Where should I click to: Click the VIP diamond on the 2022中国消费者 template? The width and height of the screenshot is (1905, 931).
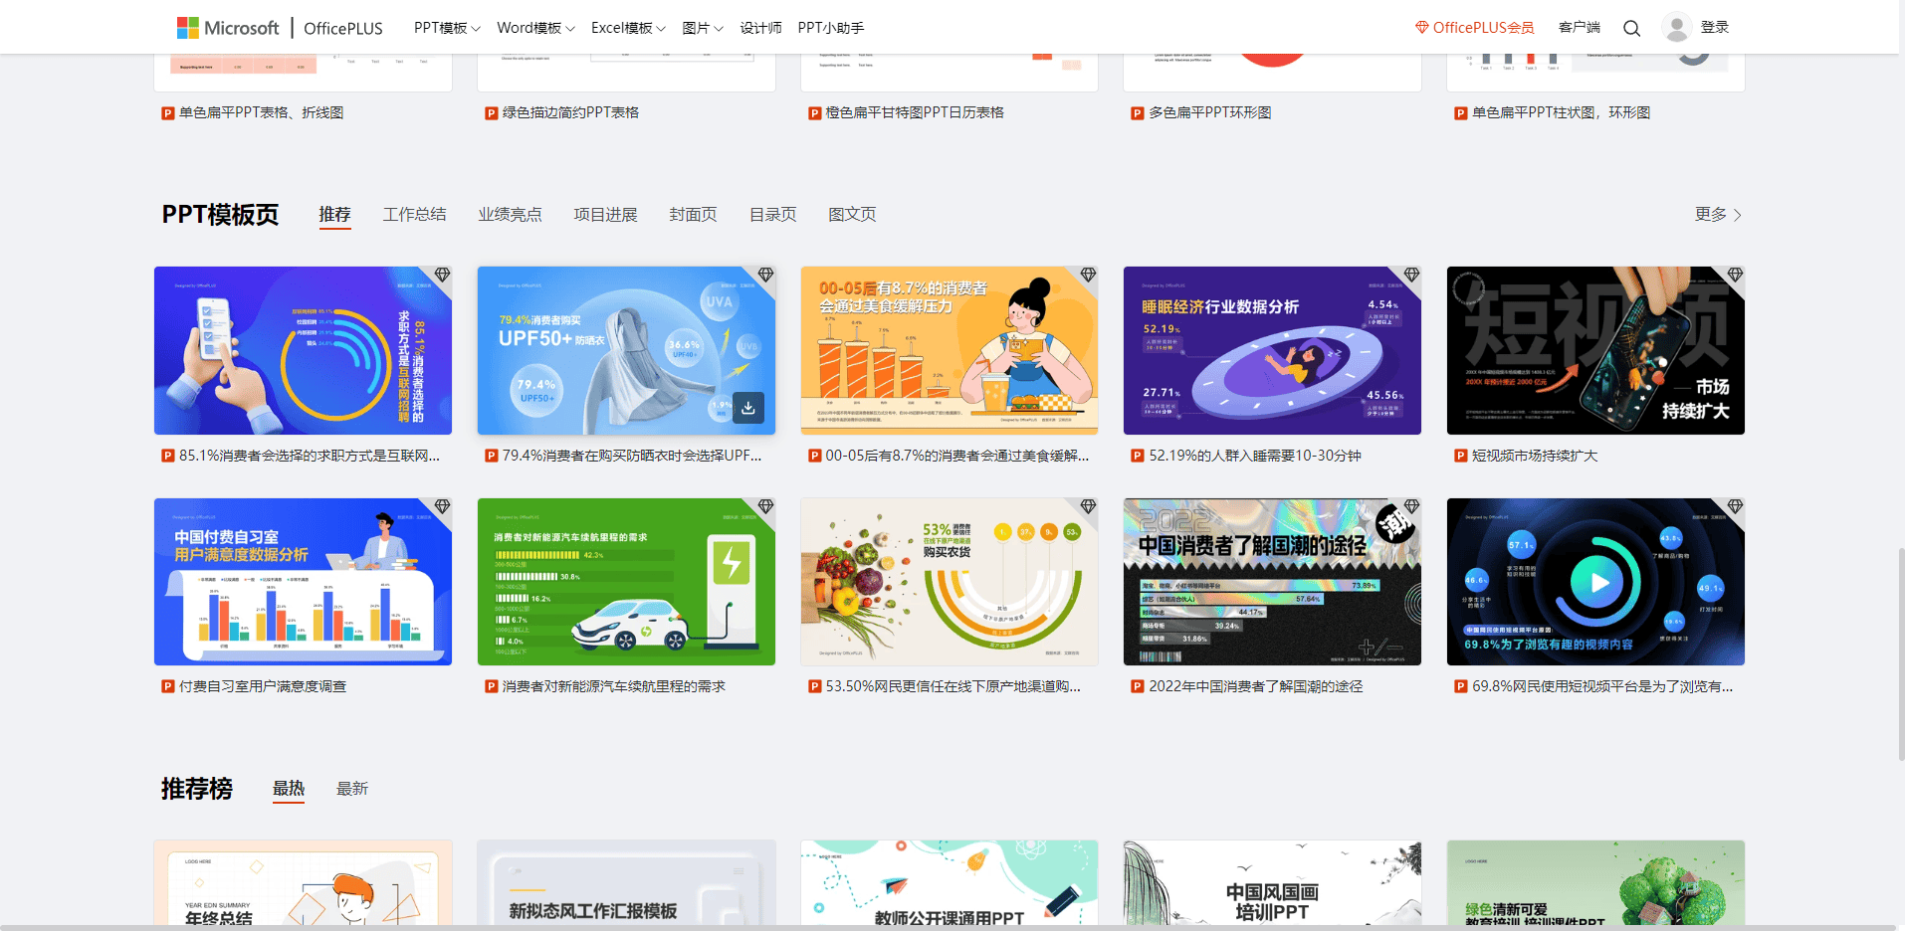(1410, 506)
